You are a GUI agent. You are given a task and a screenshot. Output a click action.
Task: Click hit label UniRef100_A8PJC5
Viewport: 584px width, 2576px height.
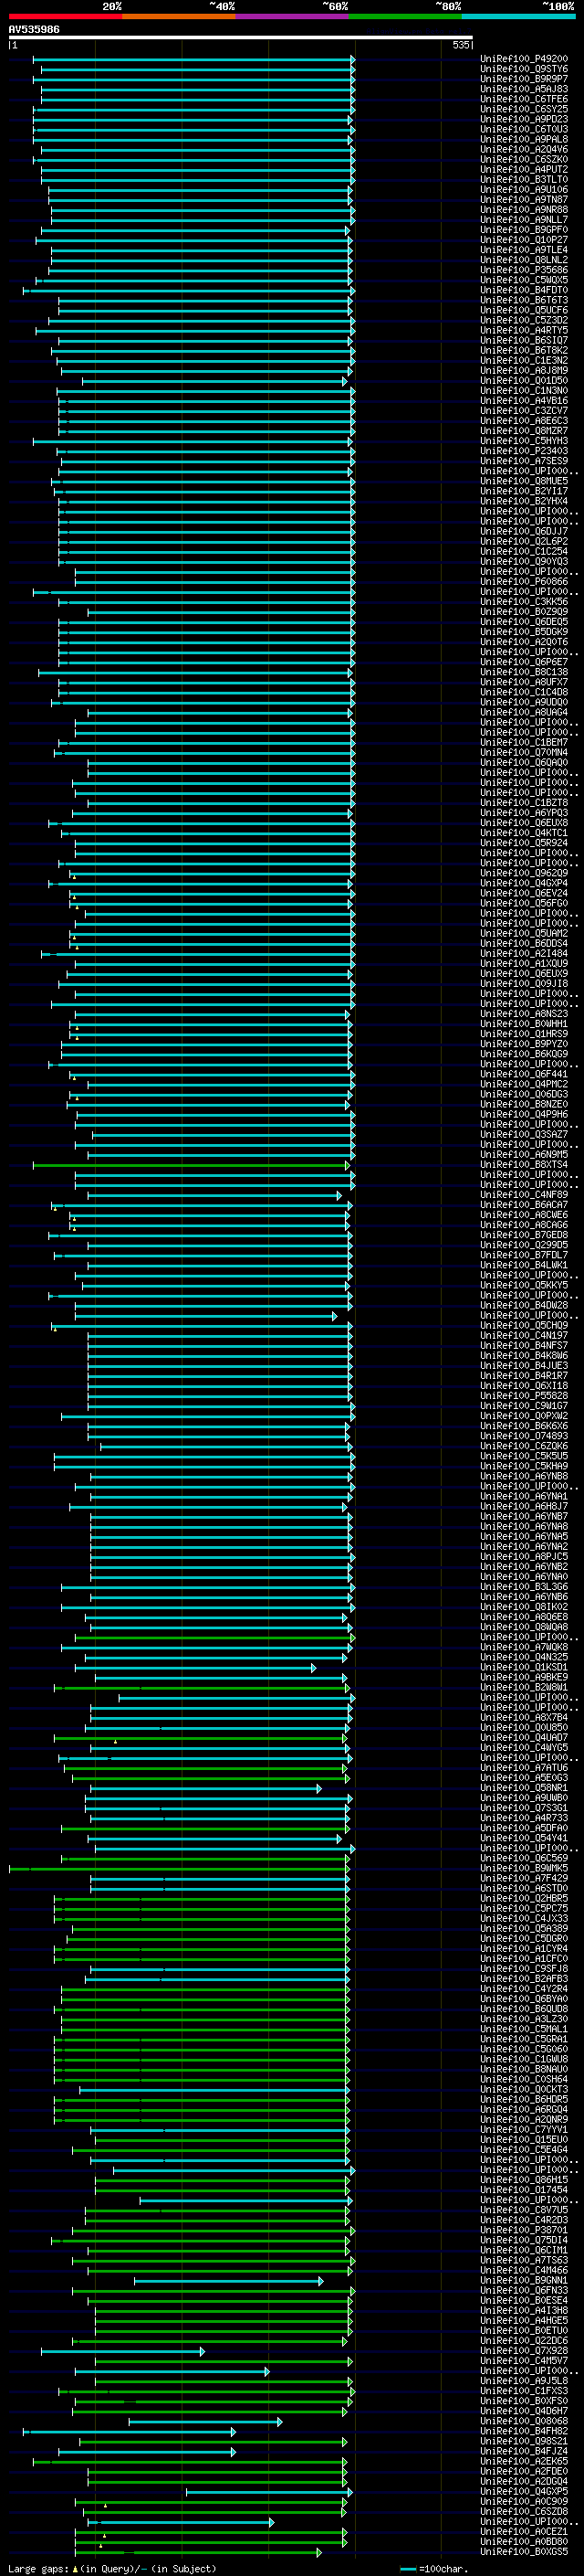point(523,1557)
